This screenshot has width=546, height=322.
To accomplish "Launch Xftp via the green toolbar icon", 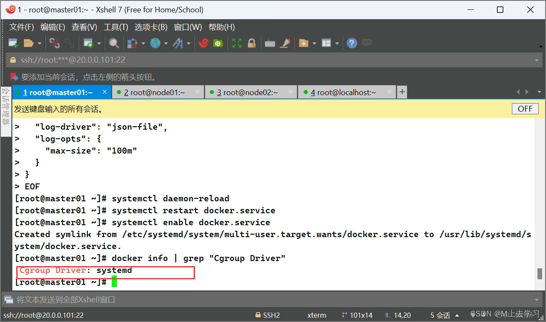I will 218,43.
